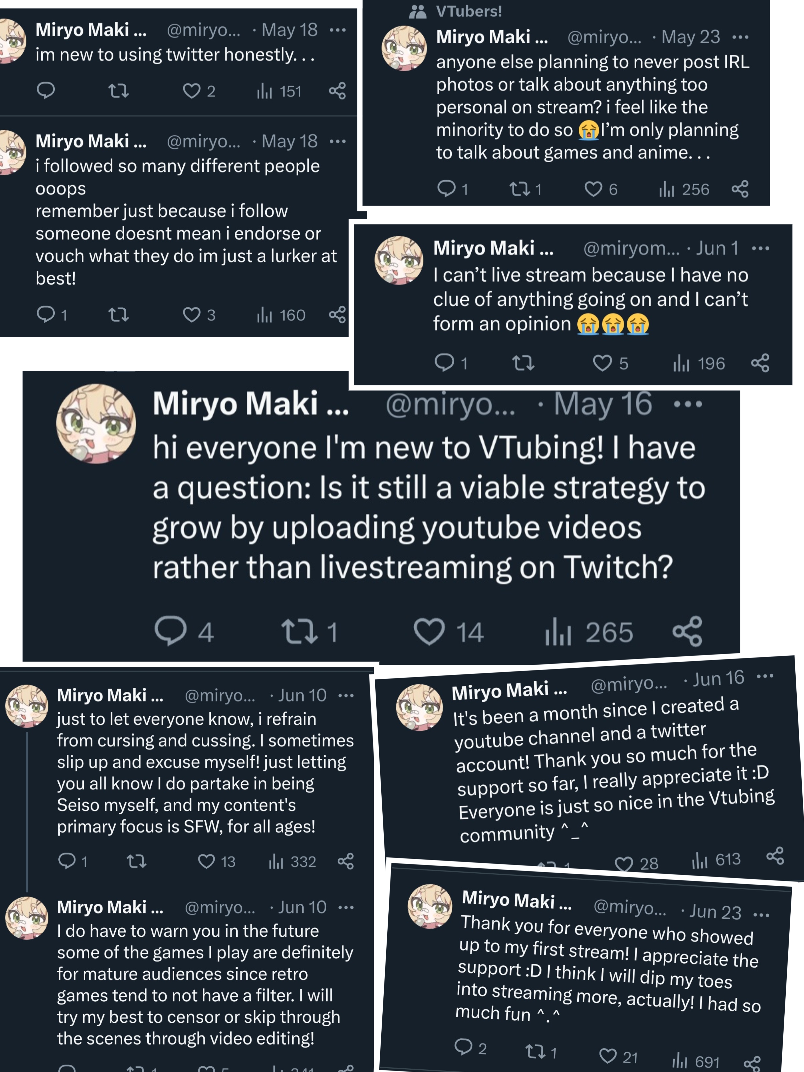804x1072 pixels.
Task: Reply to the "followed so many people" tweet
Action: [46, 314]
